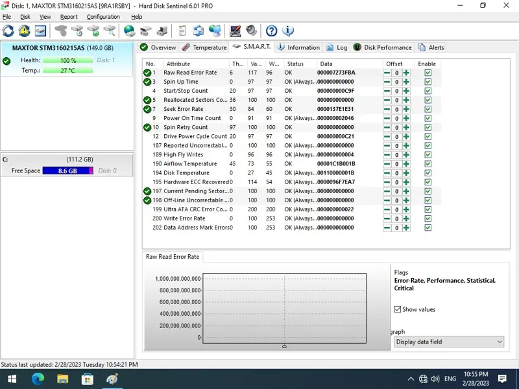Screen dimensions: 519x389
Task: Increase offset for Raw Read Error Rate
Action: click(406, 73)
